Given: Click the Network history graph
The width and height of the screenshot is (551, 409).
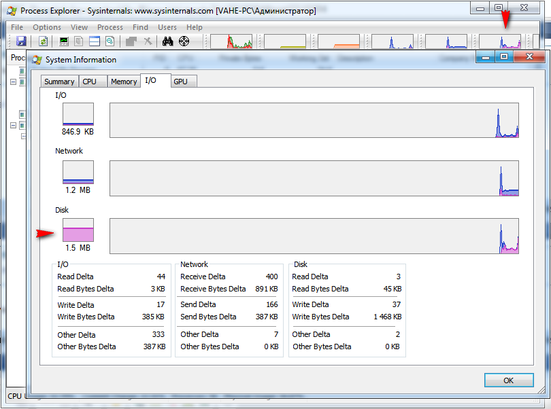Looking at the screenshot, I should (x=314, y=178).
